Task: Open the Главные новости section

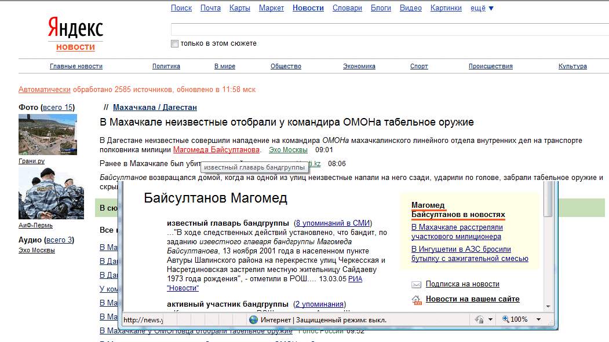Action: coord(76,67)
